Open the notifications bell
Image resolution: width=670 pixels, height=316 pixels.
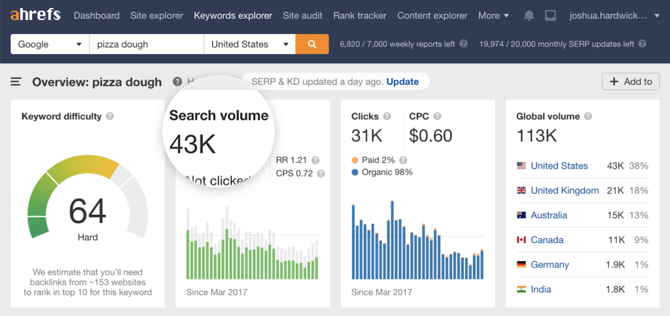coord(529,16)
